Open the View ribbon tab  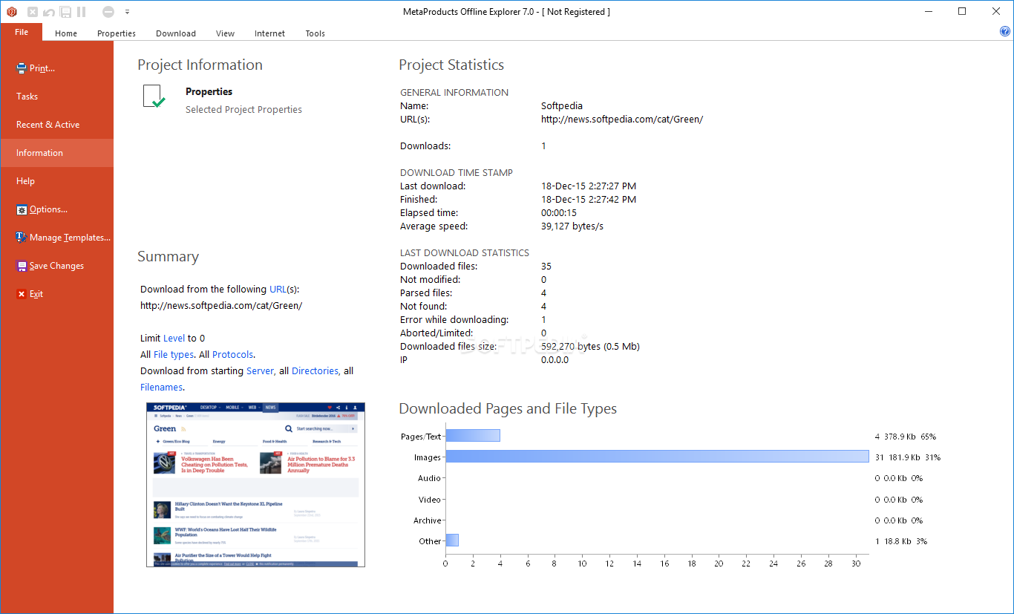225,33
